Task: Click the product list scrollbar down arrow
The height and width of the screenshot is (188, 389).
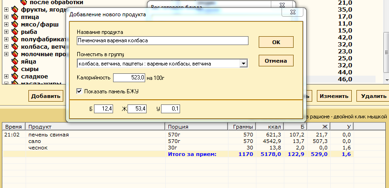Action: point(386,80)
